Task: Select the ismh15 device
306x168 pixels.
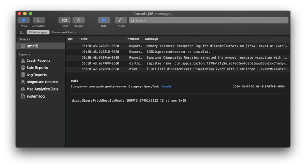Action: [40, 46]
